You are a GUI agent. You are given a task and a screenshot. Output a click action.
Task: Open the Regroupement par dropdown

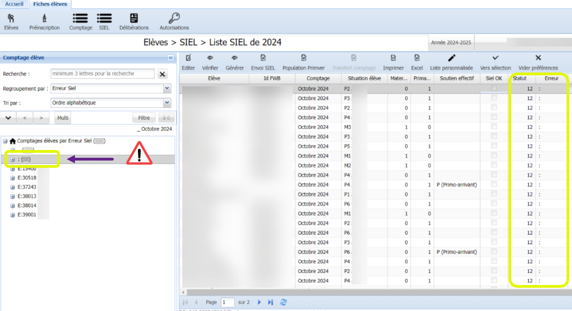(167, 88)
